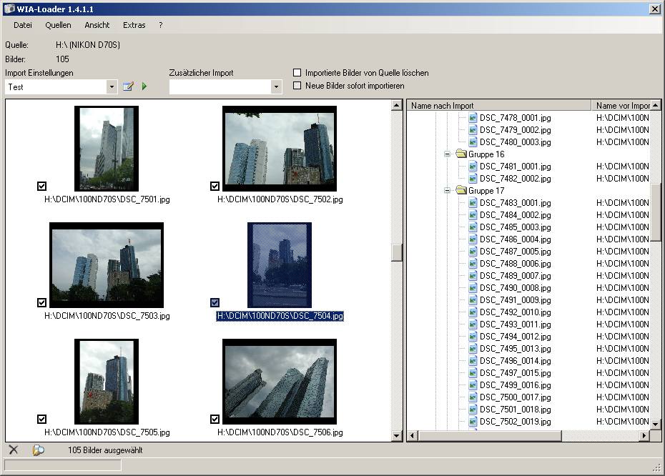Enable Importierte Bilder von Quelle löschen
The image size is (665, 476).
pos(297,73)
